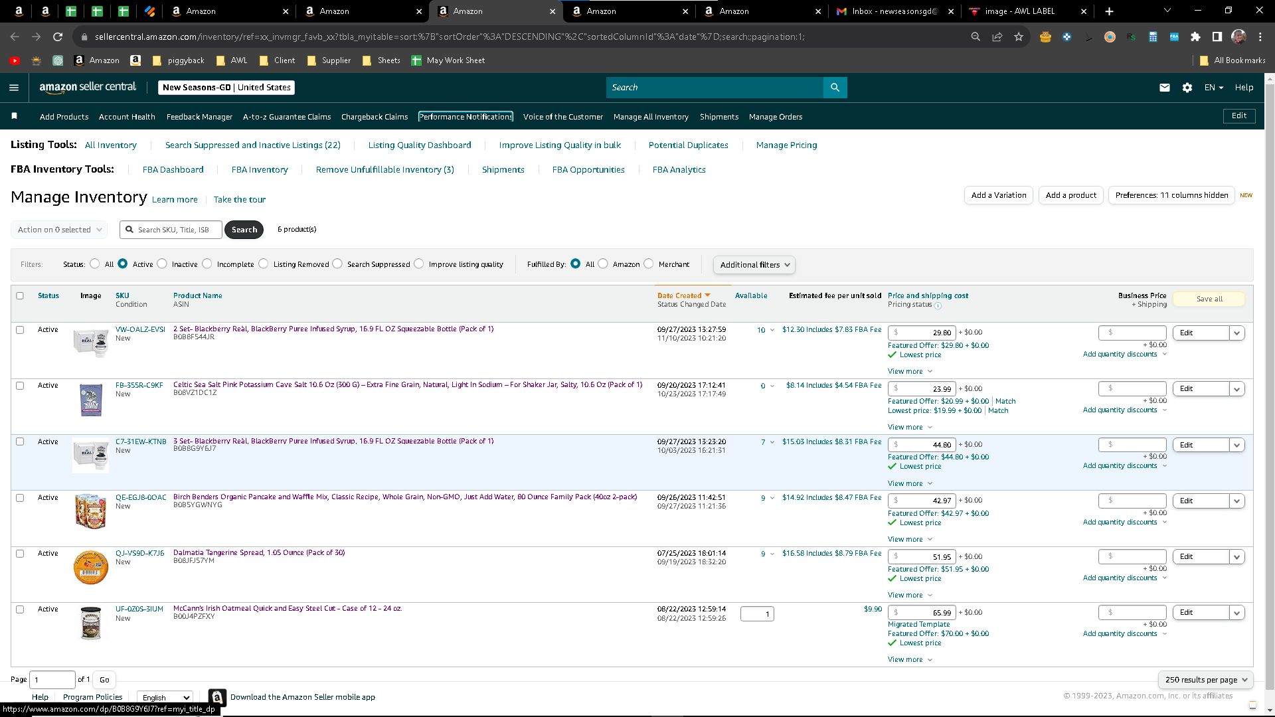Open the 250 results per page dropdown
The width and height of the screenshot is (1275, 717).
pyautogui.click(x=1206, y=680)
